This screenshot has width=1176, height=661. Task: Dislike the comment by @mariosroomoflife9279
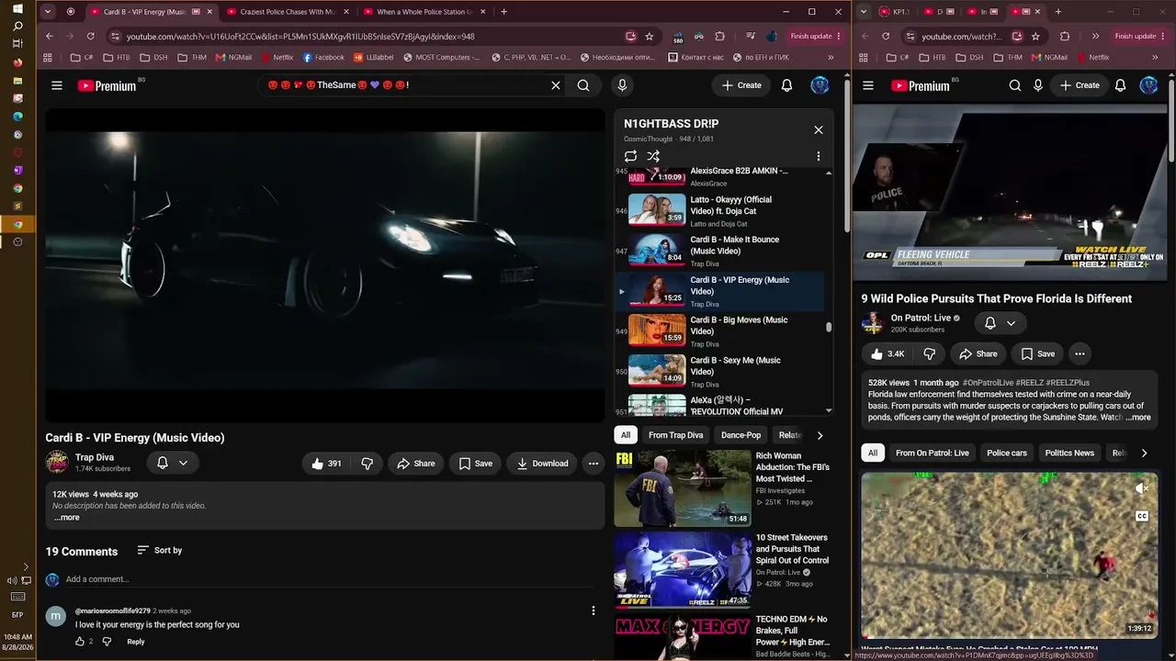107,642
